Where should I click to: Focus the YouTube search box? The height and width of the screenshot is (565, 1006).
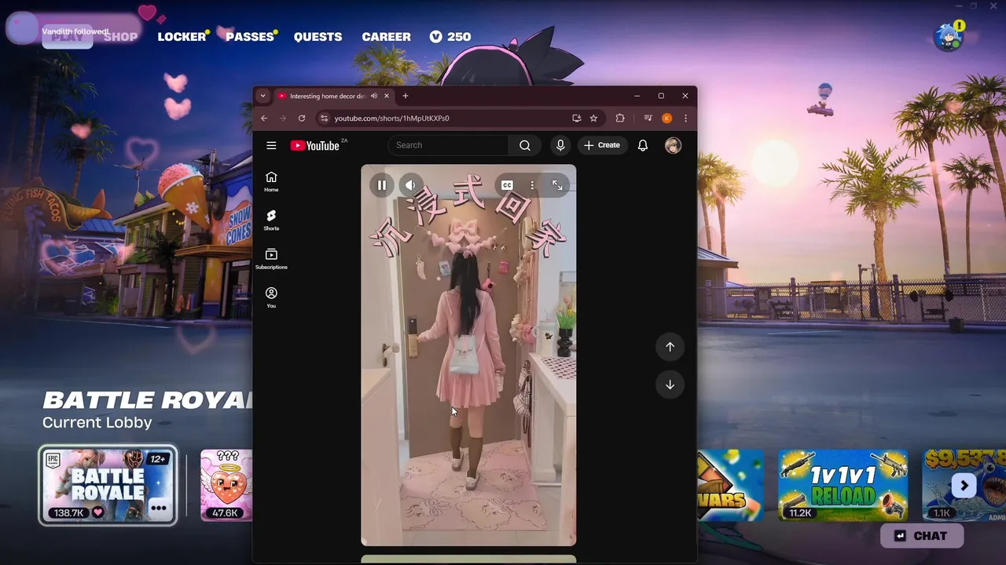point(449,145)
